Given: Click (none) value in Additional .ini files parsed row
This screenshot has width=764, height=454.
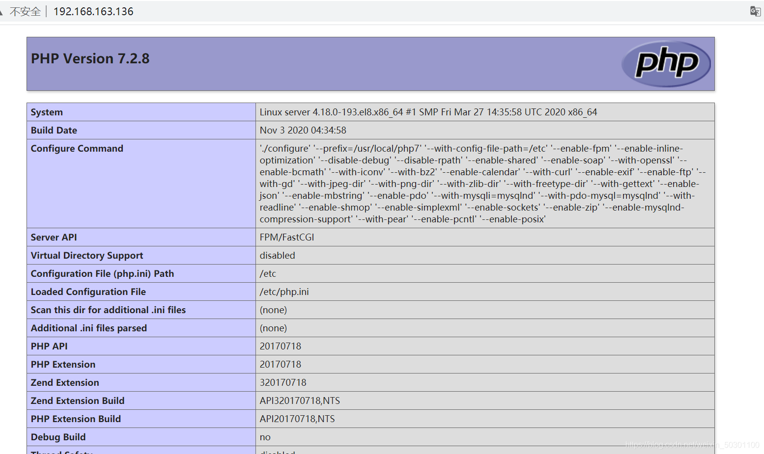Looking at the screenshot, I should point(273,328).
